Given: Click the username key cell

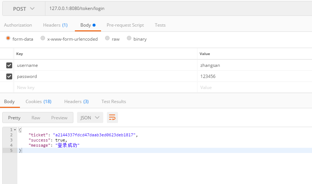Looking at the screenshot, I should point(105,65).
